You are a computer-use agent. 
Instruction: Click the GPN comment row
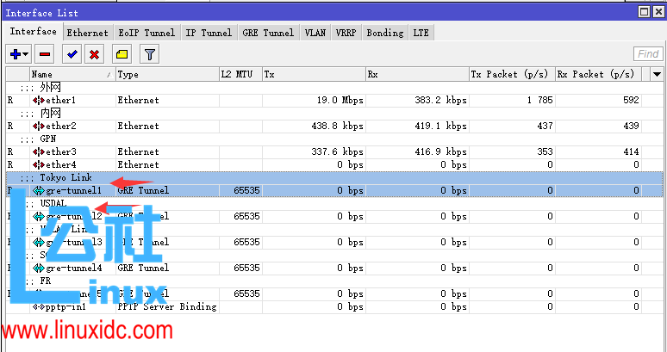point(334,139)
